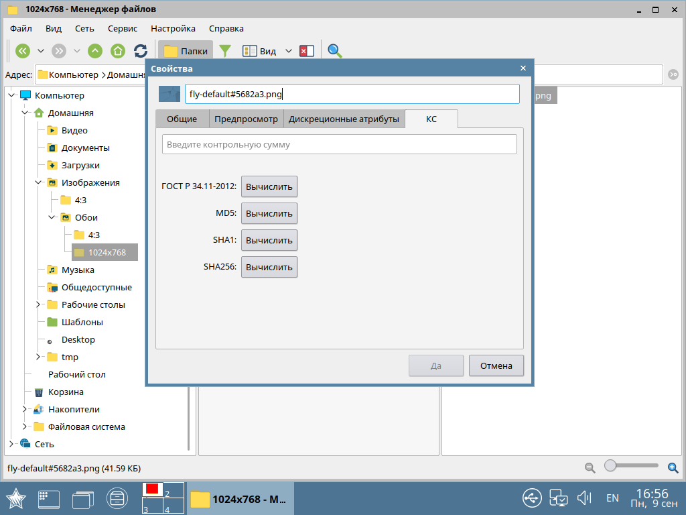Click the home folder toolbar icon

pos(118,51)
